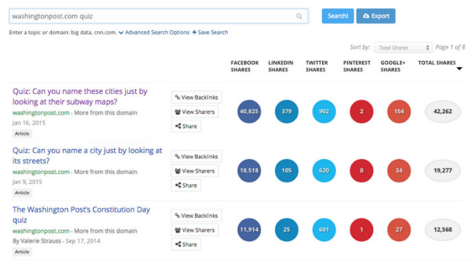Screen dimensions: 476x263
Task: Open the Constitution Day quiz article link
Action: 81,215
